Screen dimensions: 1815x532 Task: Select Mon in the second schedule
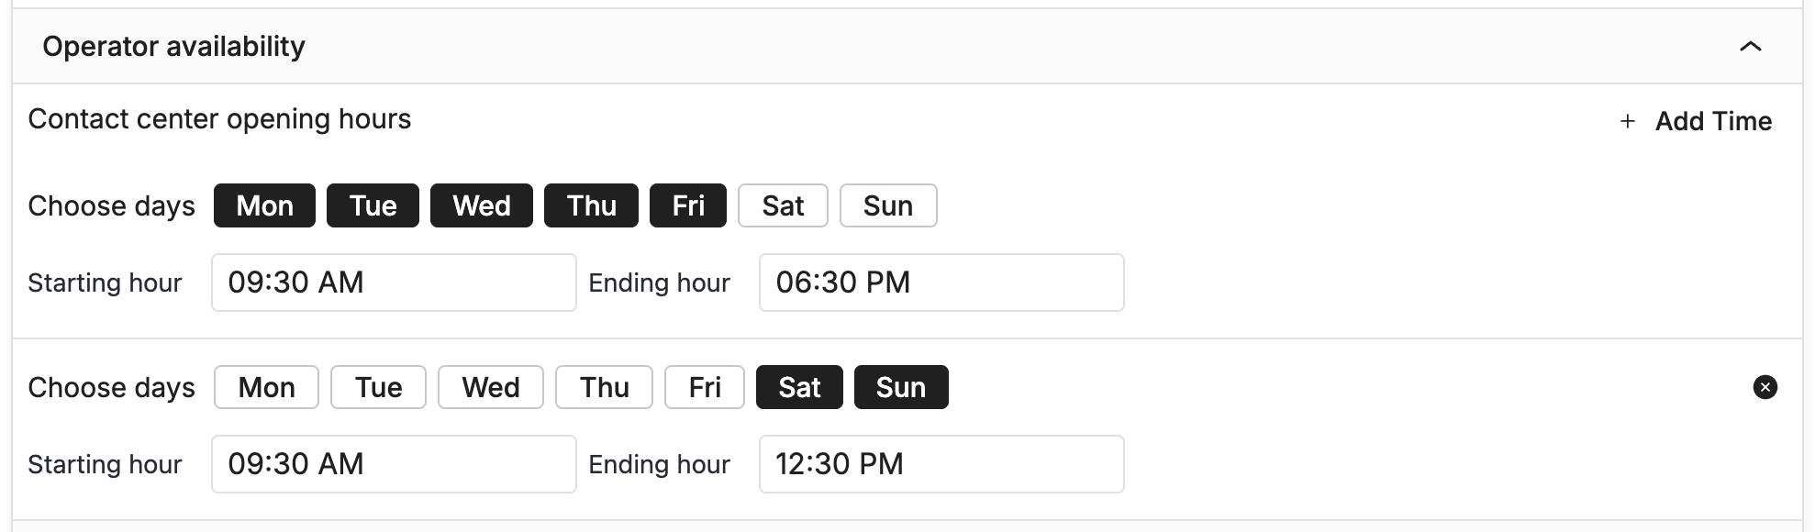pos(266,387)
